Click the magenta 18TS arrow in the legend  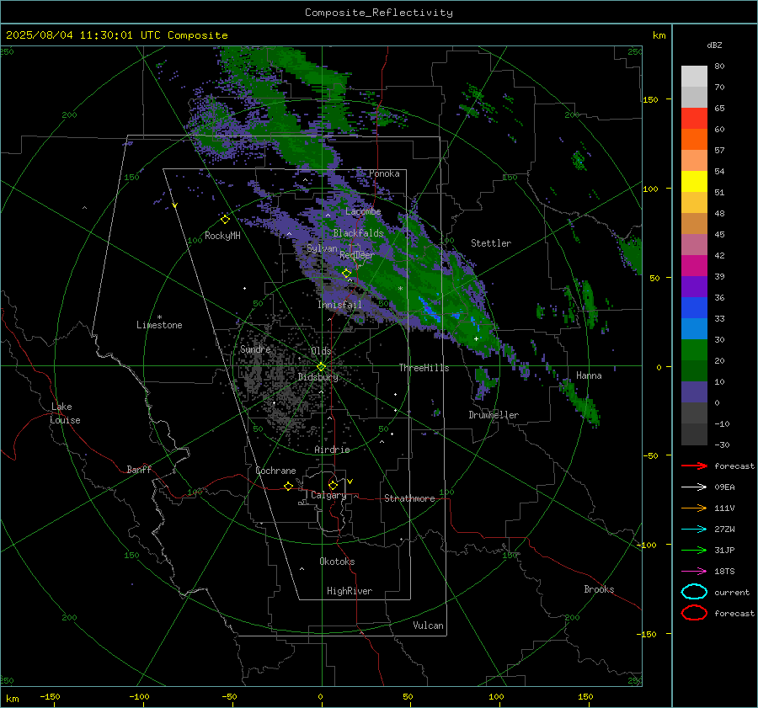[x=694, y=572]
